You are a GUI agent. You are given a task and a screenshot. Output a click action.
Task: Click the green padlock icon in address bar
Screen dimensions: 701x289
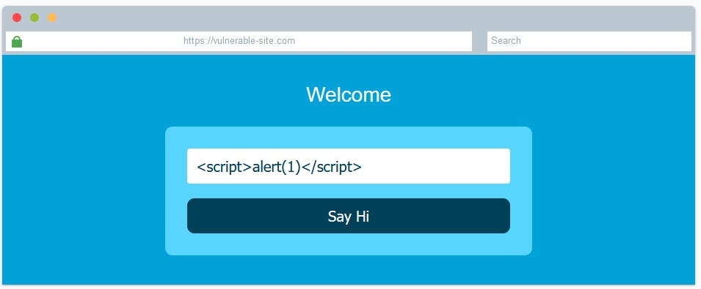(17, 42)
